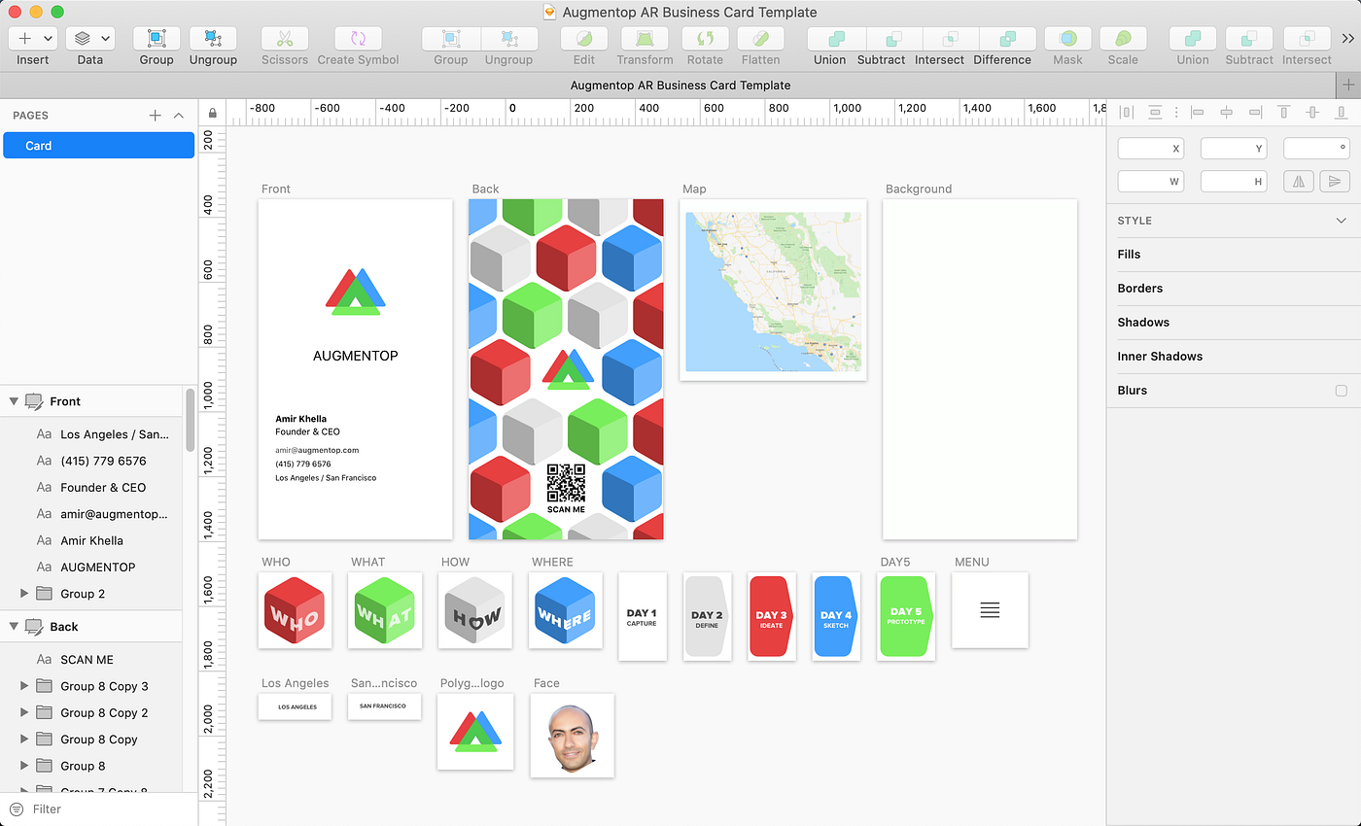
Task: Click the Inner Shadows section header
Action: (1234, 357)
